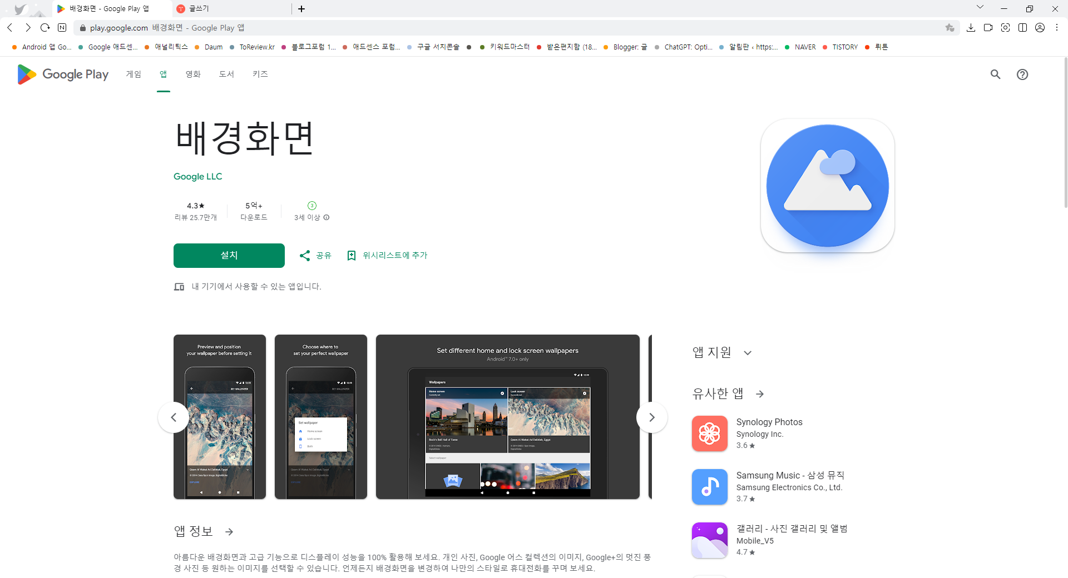1068x578 pixels.
Task: Click the 위시리스트에 추가 bookmark icon
Action: point(352,255)
